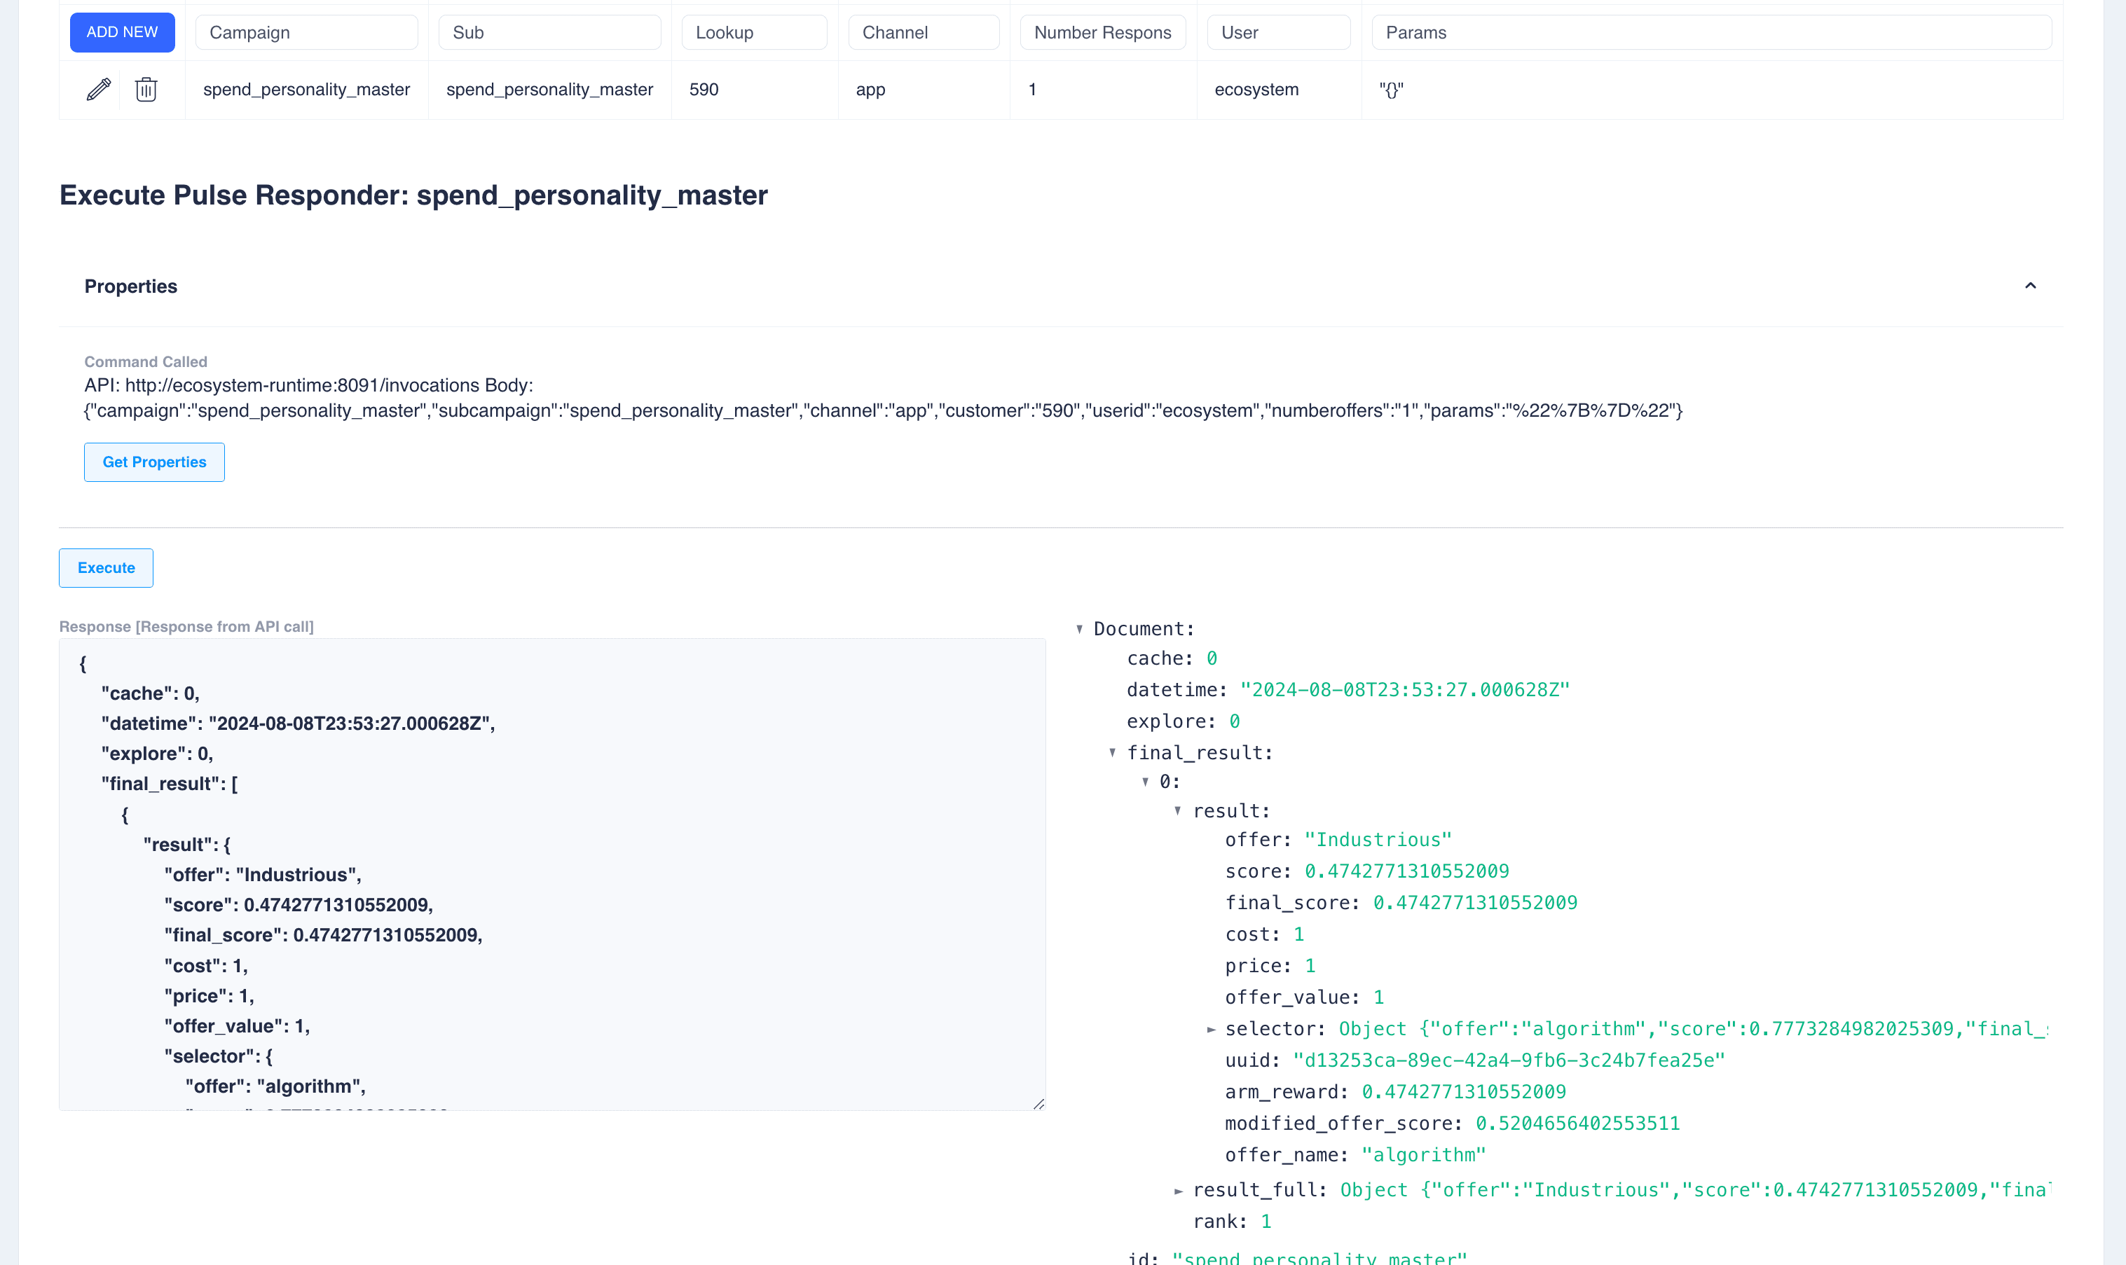Click the User filter input
This screenshot has height=1265, width=2126.
pyautogui.click(x=1278, y=32)
